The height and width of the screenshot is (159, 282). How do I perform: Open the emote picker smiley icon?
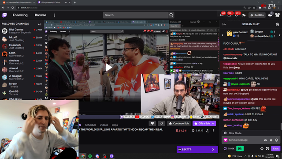277,140
